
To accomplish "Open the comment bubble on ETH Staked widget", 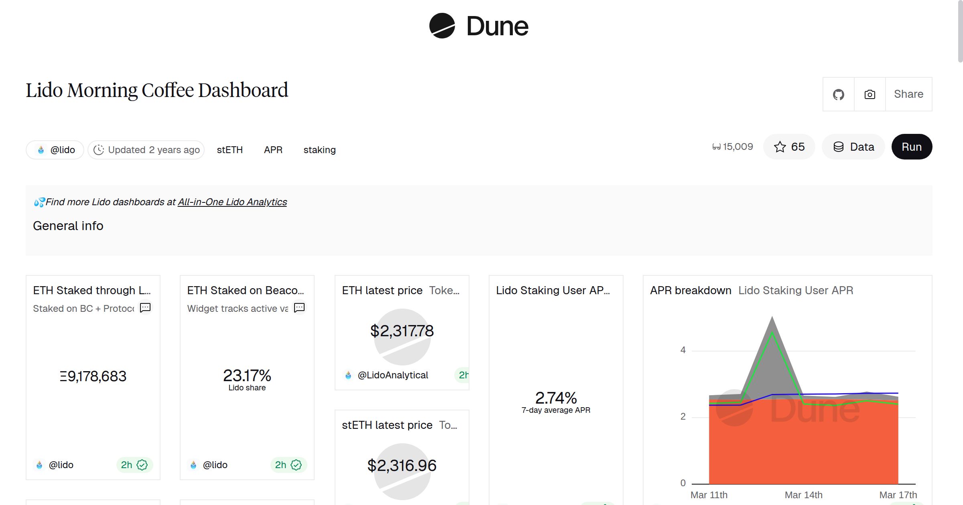I will click(x=146, y=307).
